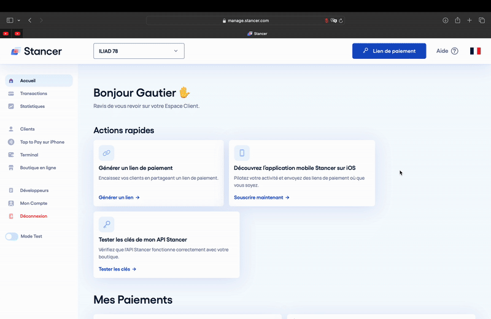491x319 pixels.
Task: Go back with Safari back arrow
Action: 29,20
